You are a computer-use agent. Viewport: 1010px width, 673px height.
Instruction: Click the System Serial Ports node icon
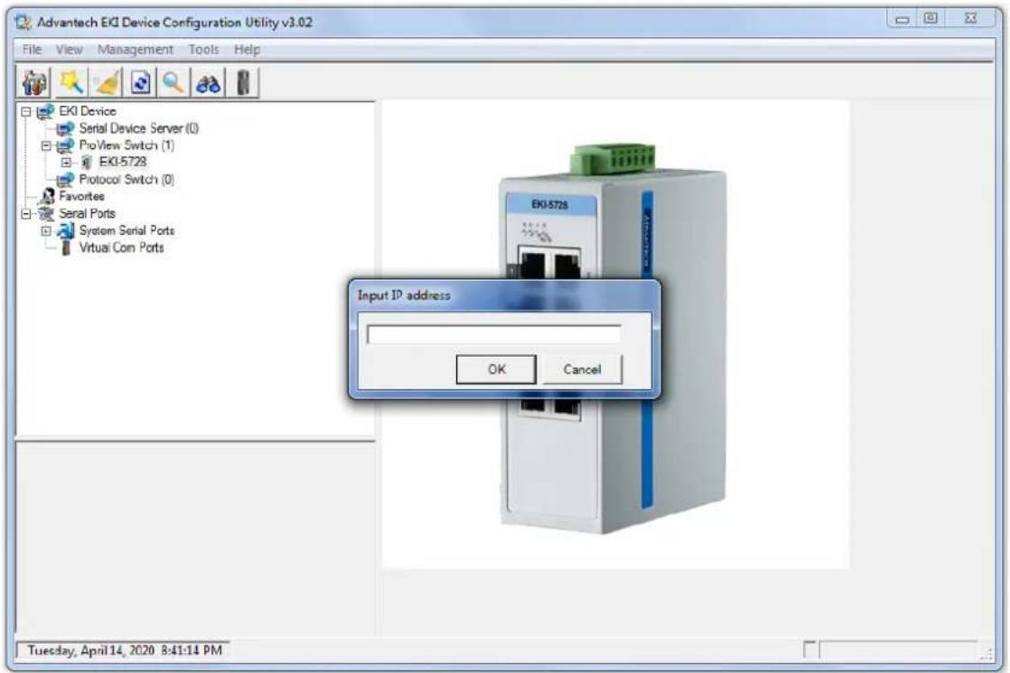pyautogui.click(x=66, y=230)
